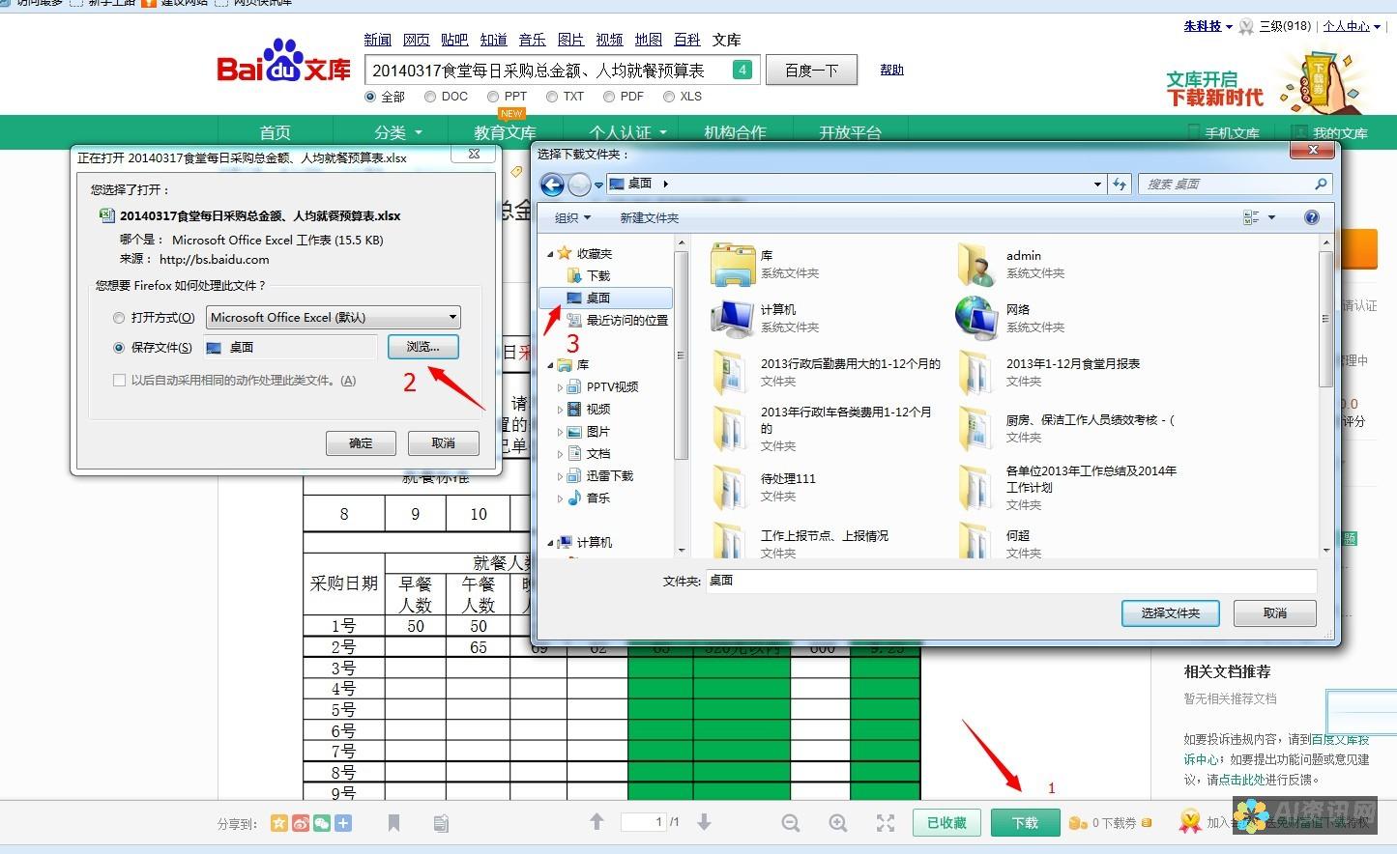This screenshot has height=854, width=1397.
Task: Toggle fullscreen document view
Action: [x=886, y=823]
